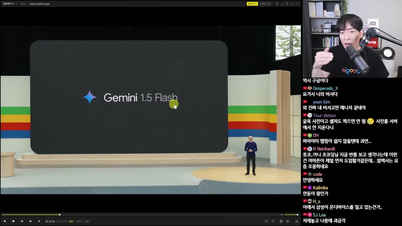This screenshot has width=402, height=226.
Task: Click the streamer webcam view
Action: click(352, 39)
